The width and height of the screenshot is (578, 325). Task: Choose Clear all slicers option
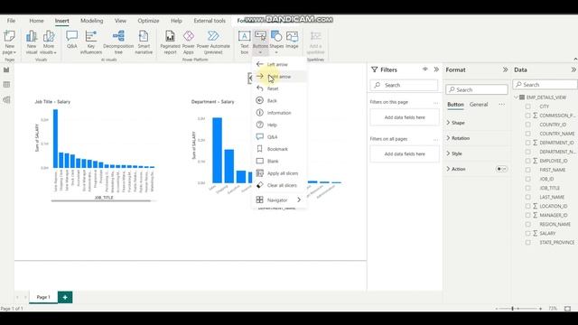[x=279, y=185]
